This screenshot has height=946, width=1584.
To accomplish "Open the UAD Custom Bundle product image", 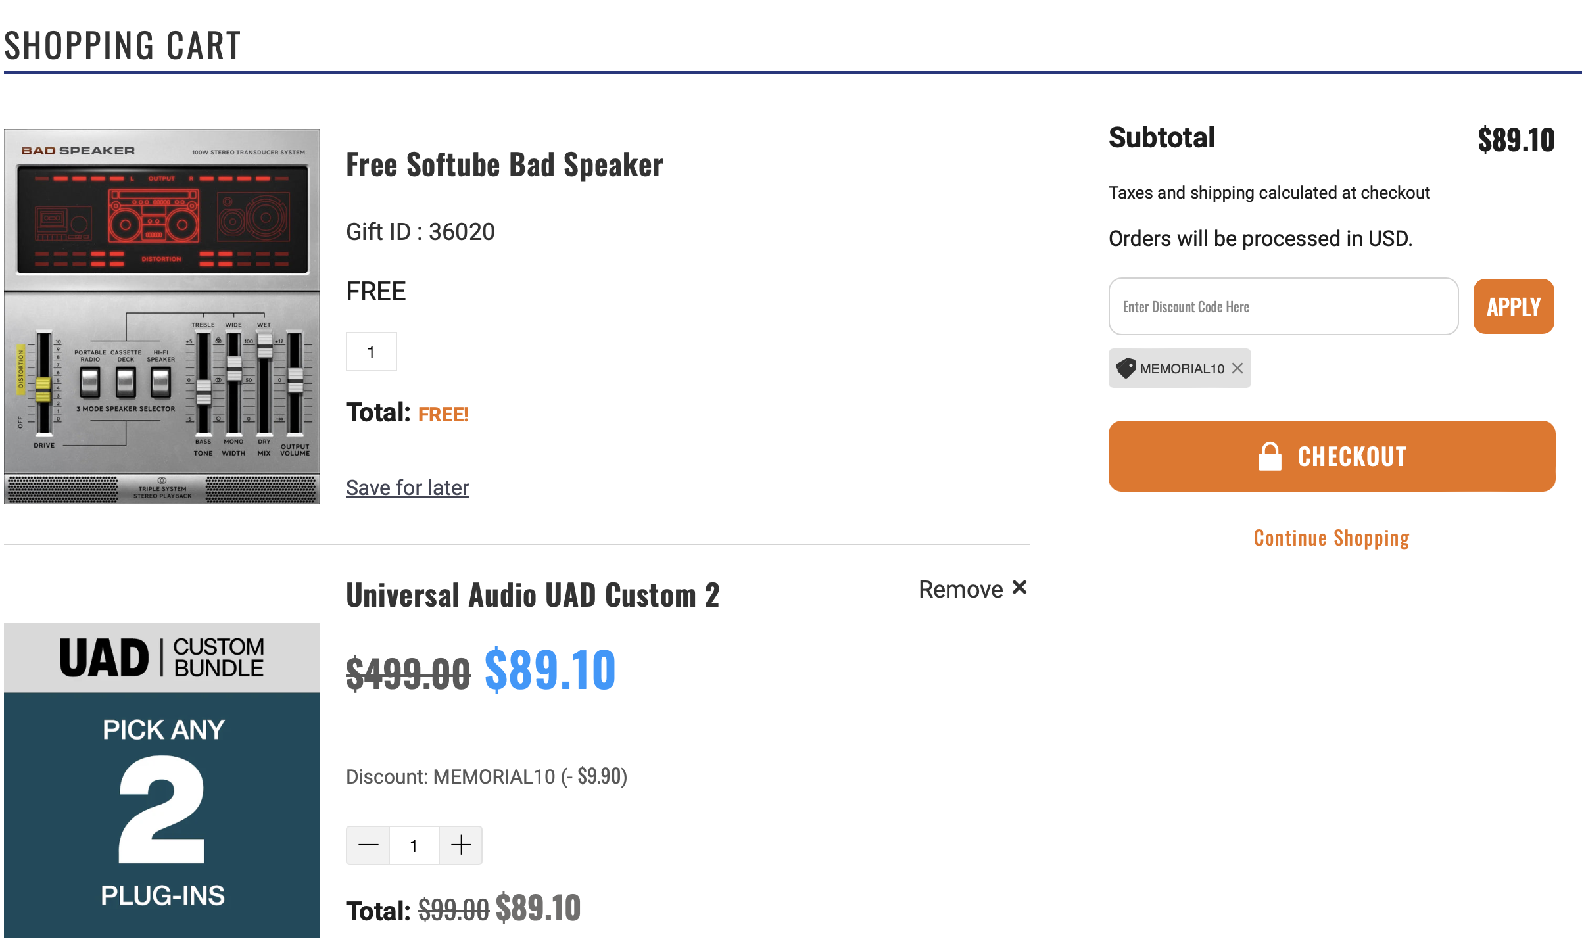I will [162, 780].
